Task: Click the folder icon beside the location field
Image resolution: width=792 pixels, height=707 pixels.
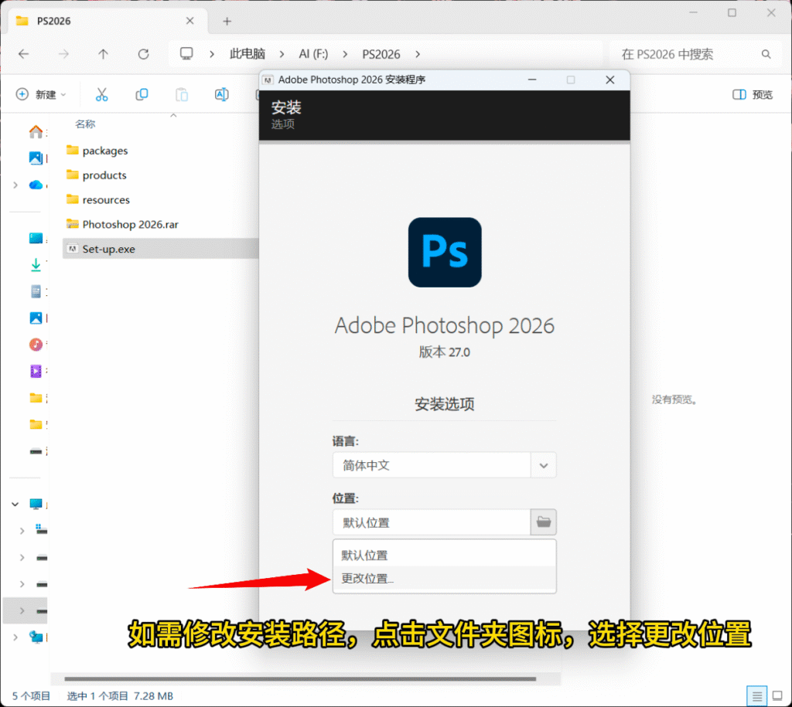Action: click(544, 522)
